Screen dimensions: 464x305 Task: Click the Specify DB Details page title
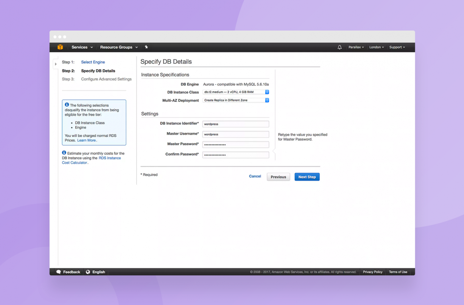point(166,62)
